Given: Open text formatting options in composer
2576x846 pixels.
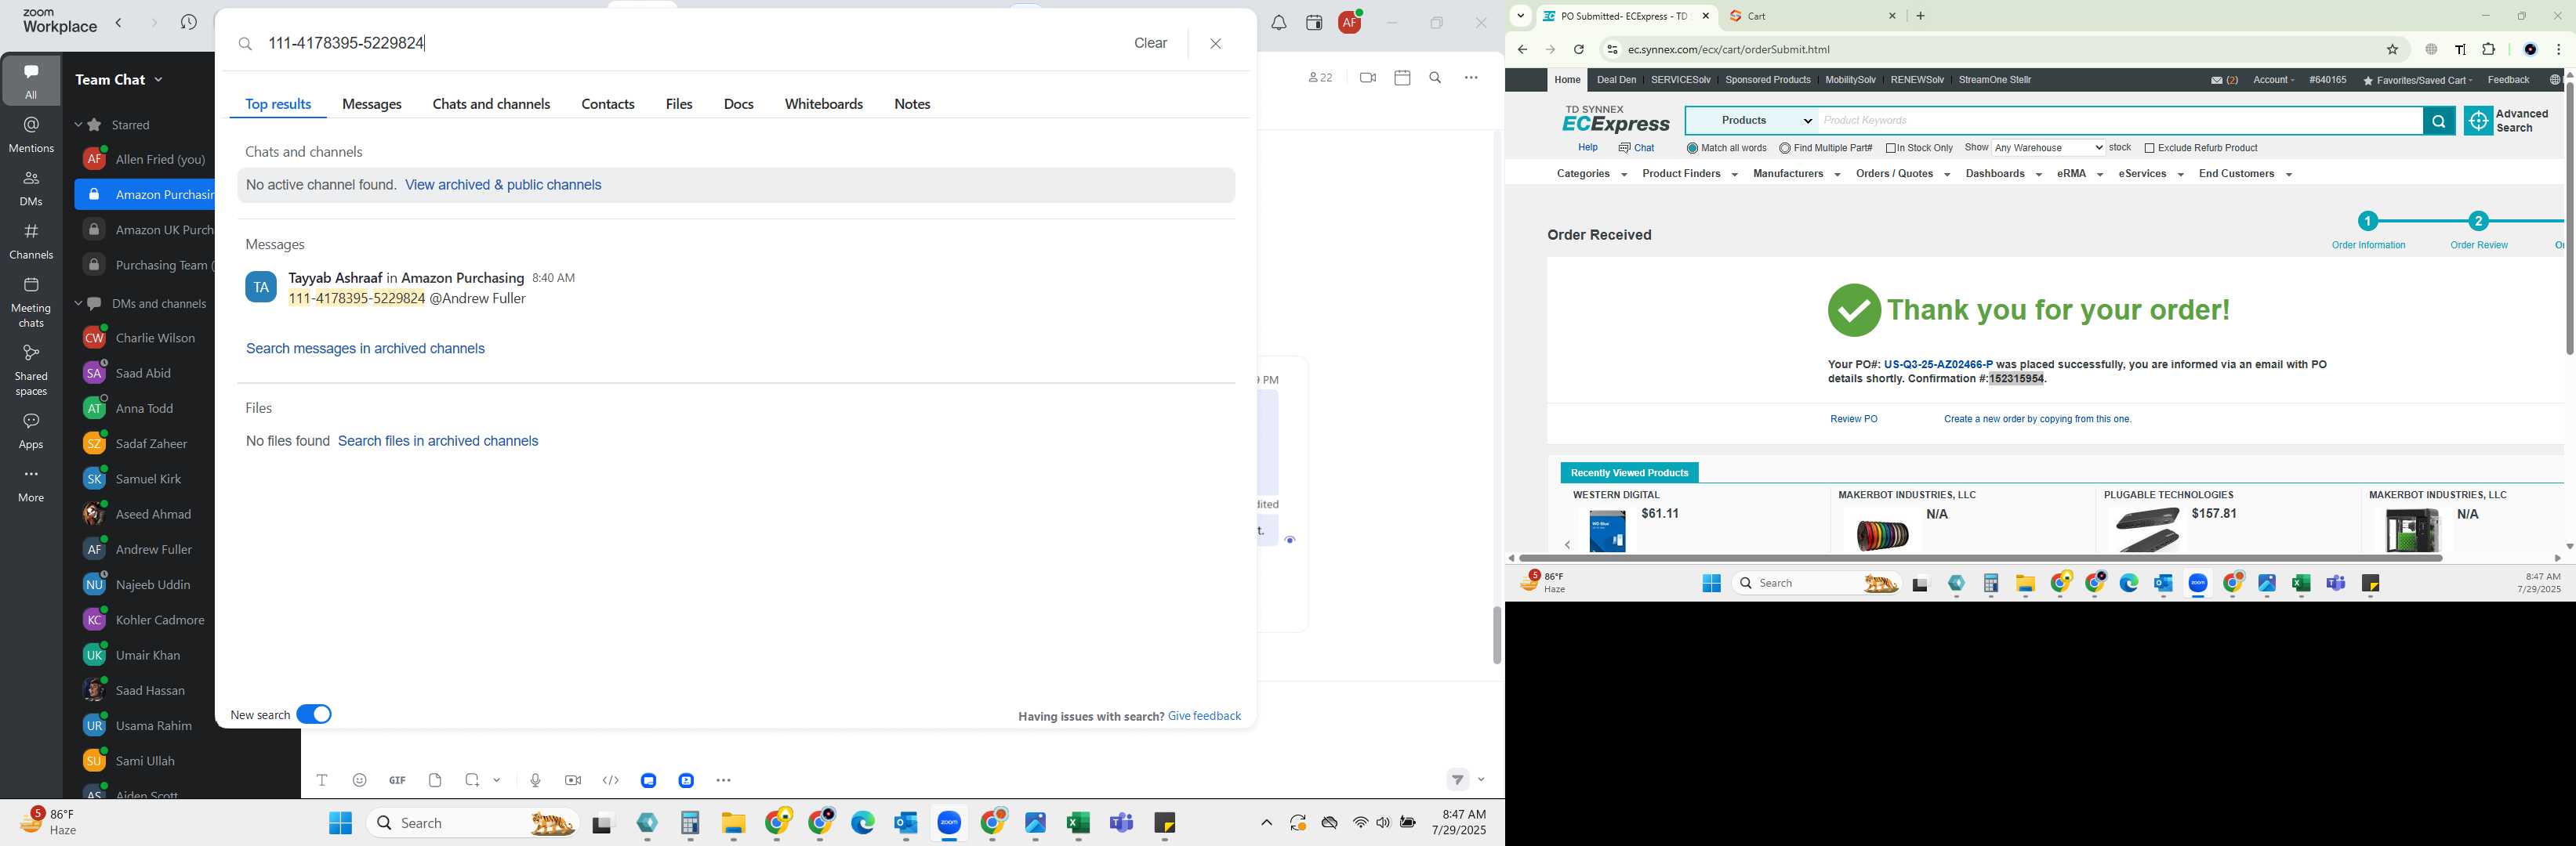Looking at the screenshot, I should click(x=322, y=780).
